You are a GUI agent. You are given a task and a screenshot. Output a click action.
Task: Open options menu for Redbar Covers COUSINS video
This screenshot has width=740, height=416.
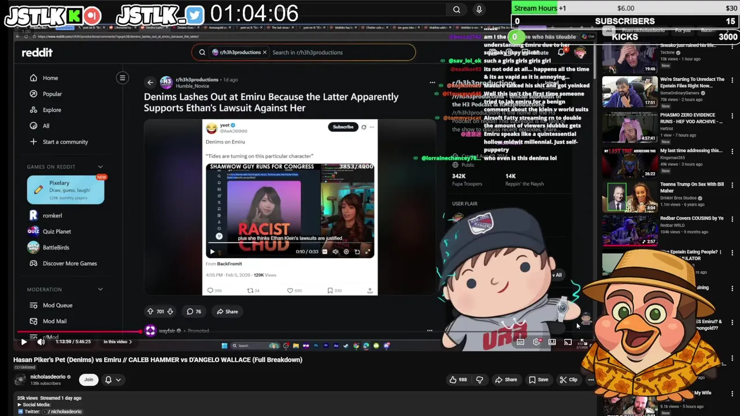pos(733,220)
